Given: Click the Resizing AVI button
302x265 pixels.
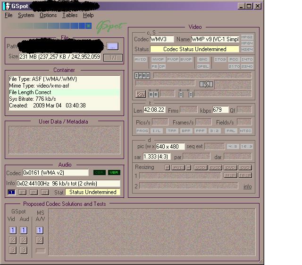Looking at the screenshot, I should point(178,168).
